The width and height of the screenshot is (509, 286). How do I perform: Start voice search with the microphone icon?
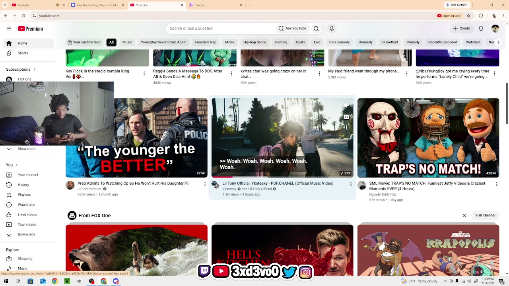click(332, 29)
